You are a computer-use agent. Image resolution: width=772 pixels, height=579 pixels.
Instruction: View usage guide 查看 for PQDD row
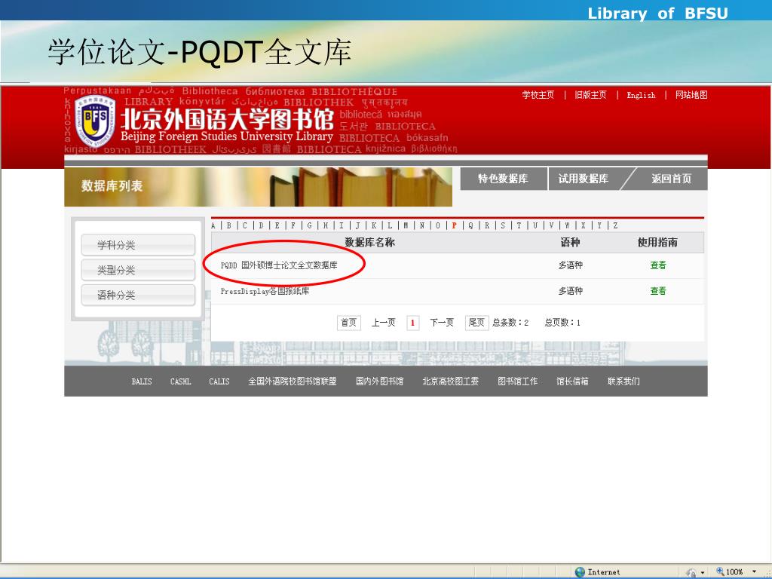click(x=657, y=265)
